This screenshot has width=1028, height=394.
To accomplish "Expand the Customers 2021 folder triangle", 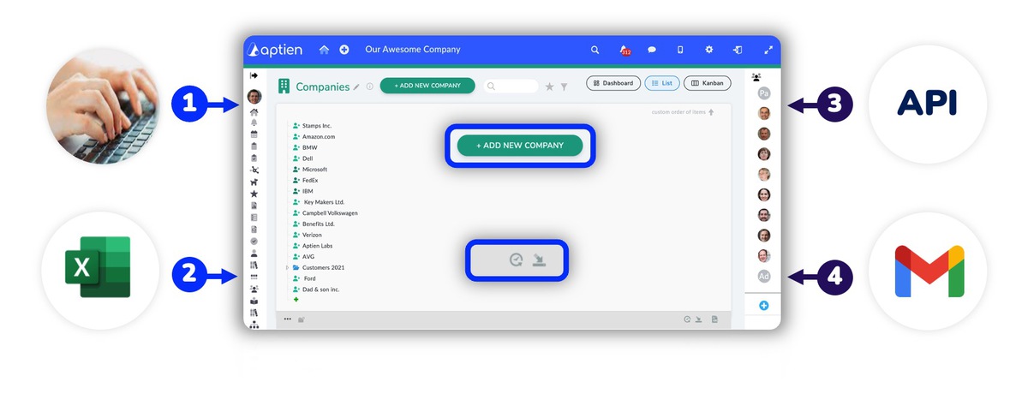I will coord(287,267).
